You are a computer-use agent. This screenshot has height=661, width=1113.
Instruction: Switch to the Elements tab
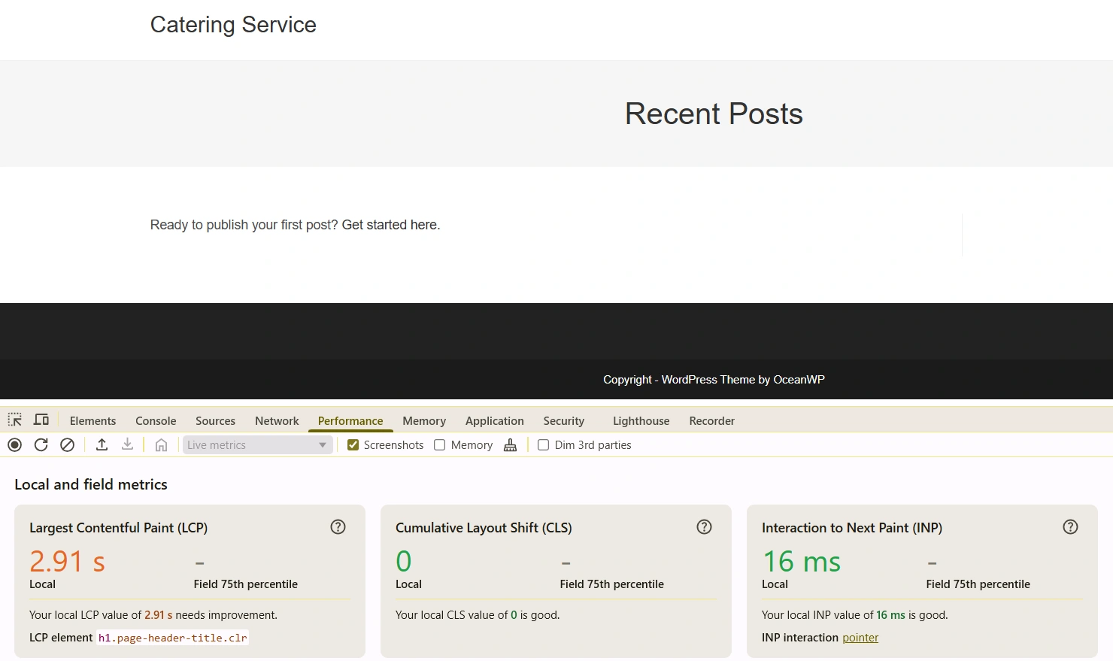coord(92,421)
